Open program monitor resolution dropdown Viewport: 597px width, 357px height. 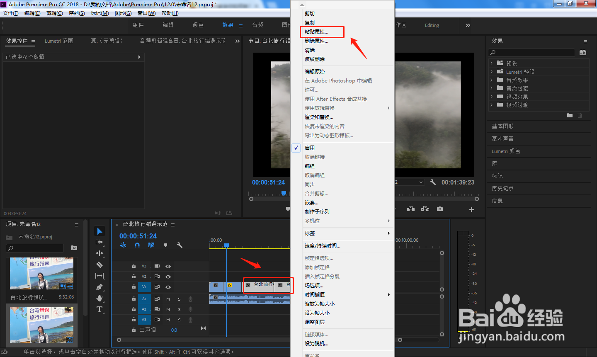pyautogui.click(x=409, y=182)
